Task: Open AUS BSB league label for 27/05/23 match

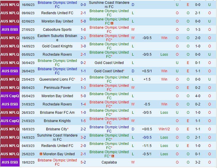Action: [x=10, y=30]
